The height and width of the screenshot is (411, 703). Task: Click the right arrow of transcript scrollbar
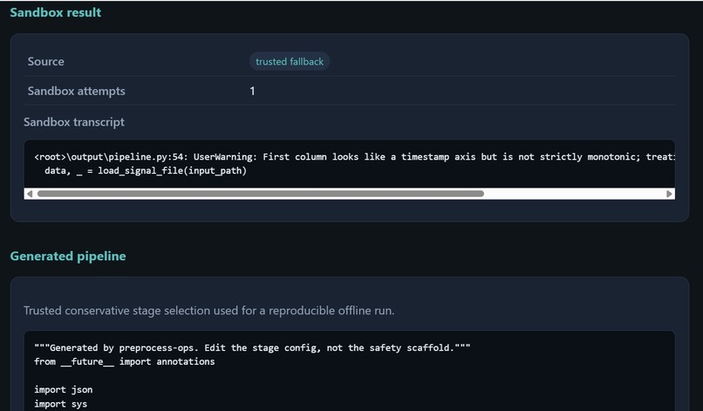point(669,194)
